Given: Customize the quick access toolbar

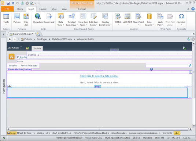Looking at the screenshot, I should [39, 4].
